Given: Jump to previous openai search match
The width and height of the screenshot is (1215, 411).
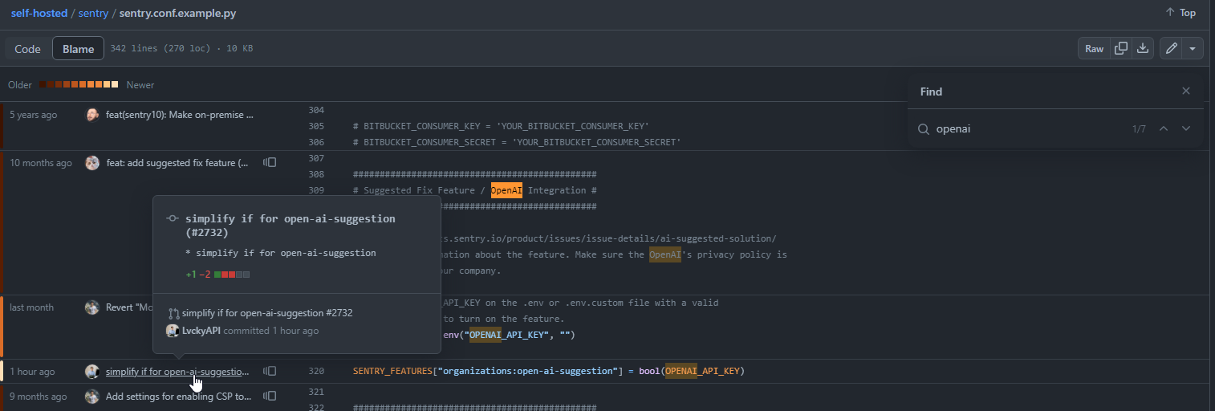Looking at the screenshot, I should click(x=1164, y=128).
